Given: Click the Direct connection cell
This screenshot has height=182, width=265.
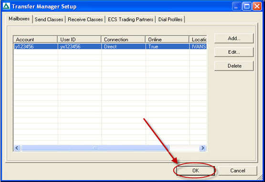Looking at the screenshot, I should 123,46.
